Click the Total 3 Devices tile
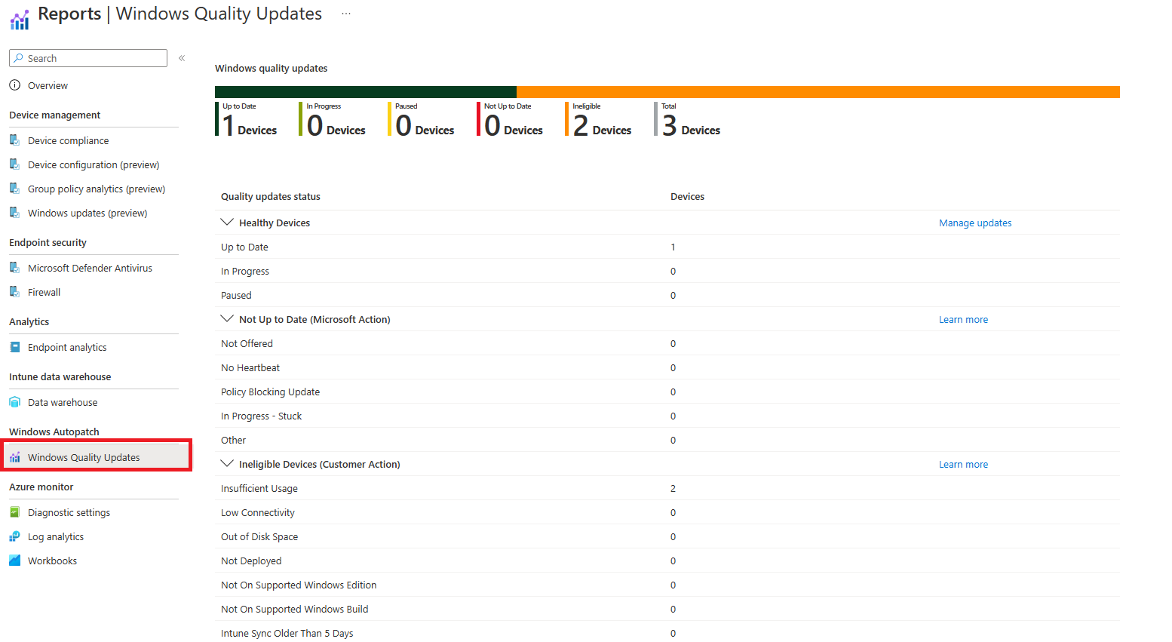Viewport: 1172px width, 642px height. pos(689,119)
